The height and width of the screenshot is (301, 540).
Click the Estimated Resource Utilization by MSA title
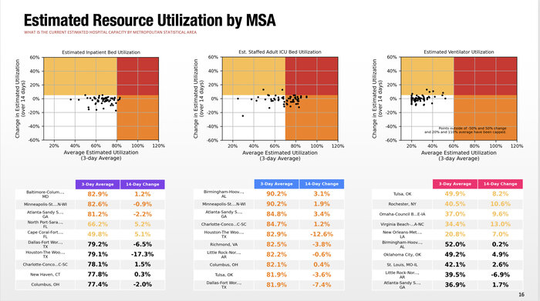pos(150,20)
